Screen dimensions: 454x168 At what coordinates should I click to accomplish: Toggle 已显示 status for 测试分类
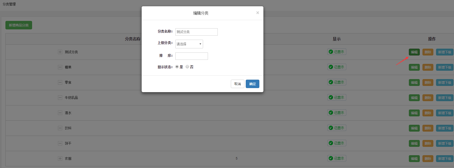(x=337, y=52)
